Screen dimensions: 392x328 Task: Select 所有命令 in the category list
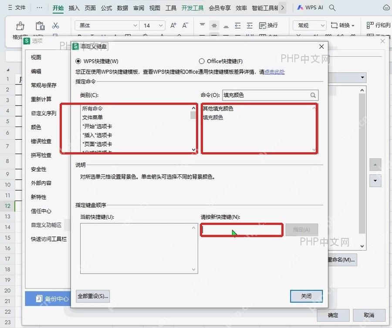[x=92, y=109]
